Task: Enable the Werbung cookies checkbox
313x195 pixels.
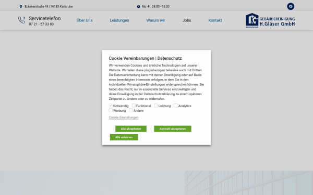Action: [x=111, y=110]
